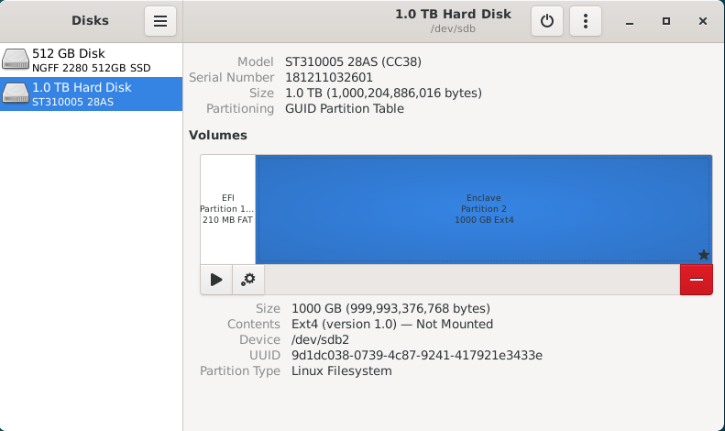The height and width of the screenshot is (431, 725).
Task: Click the partition UUID value text
Action: pyautogui.click(x=416, y=355)
